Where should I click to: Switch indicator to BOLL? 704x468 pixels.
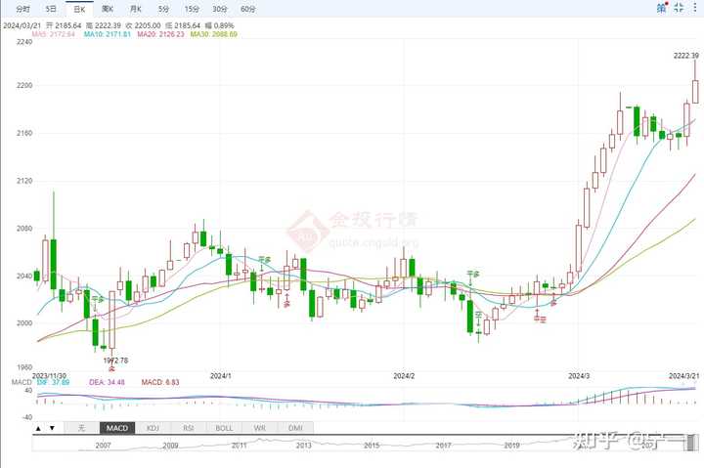point(224,428)
